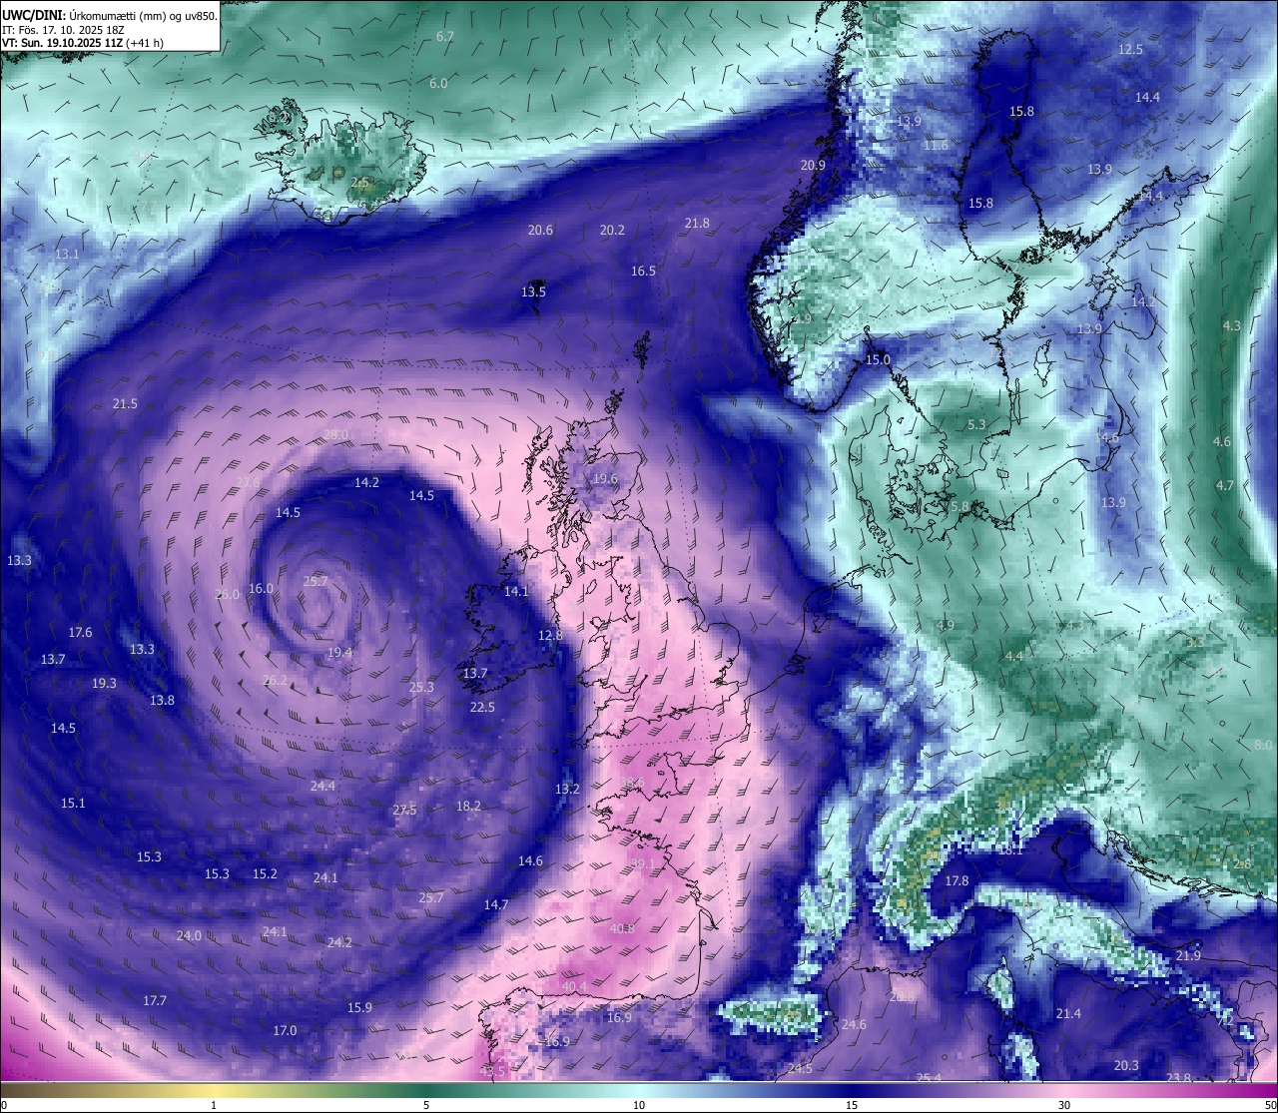This screenshot has height=1113, width=1278.
Task: Click the map value 15.9
Action: tap(359, 1007)
